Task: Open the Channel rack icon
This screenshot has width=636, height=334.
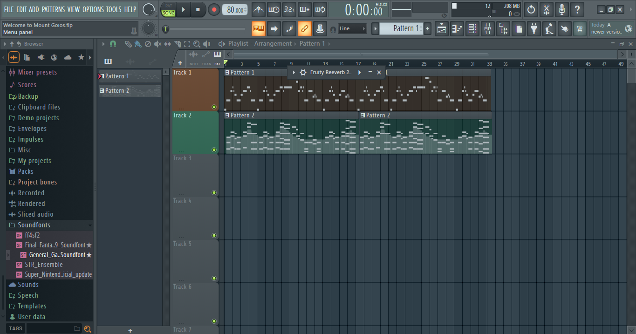Action: [x=472, y=28]
